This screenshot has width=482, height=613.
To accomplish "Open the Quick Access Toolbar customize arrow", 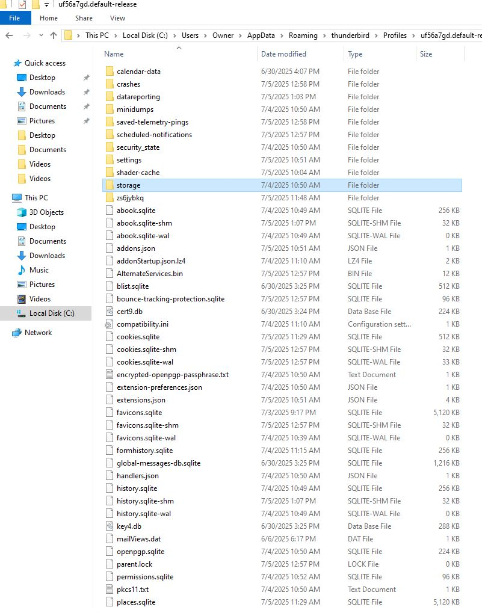I will (46, 5).
